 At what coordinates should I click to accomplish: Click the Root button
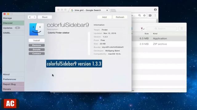pyautogui.click(x=45, y=17)
